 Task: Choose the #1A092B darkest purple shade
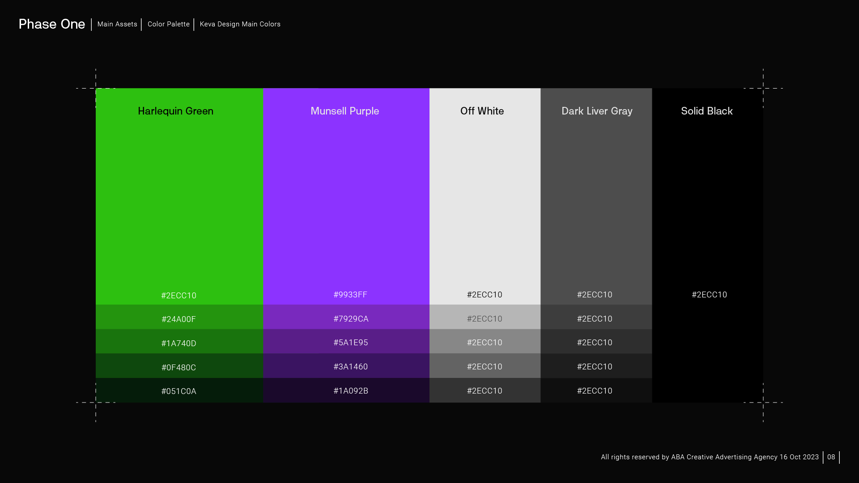click(x=351, y=390)
